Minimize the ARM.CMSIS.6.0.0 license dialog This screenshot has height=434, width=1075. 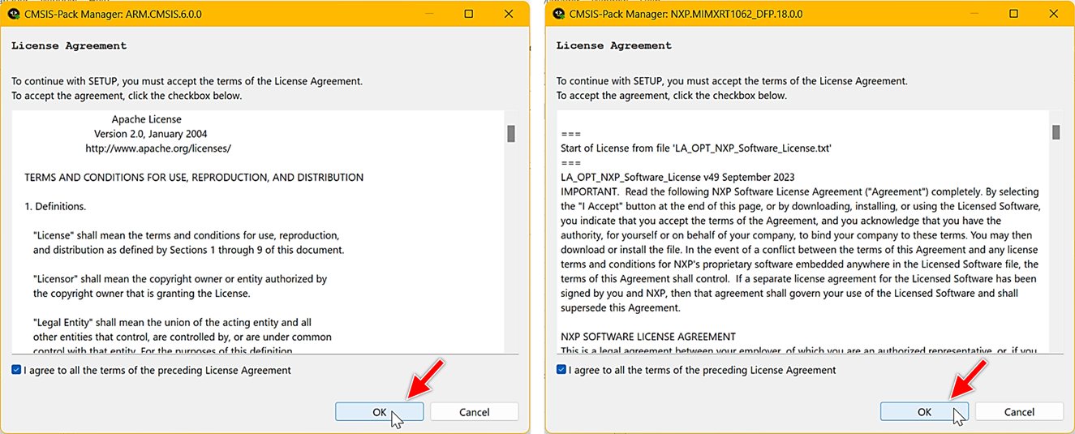tap(429, 14)
